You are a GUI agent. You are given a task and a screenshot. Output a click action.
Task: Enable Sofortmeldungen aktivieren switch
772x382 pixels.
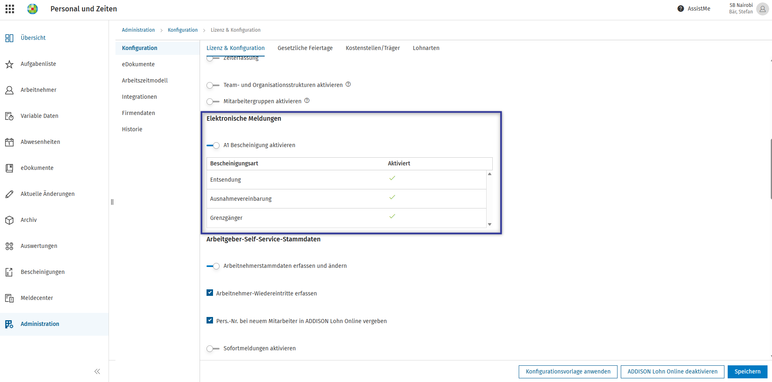point(213,349)
